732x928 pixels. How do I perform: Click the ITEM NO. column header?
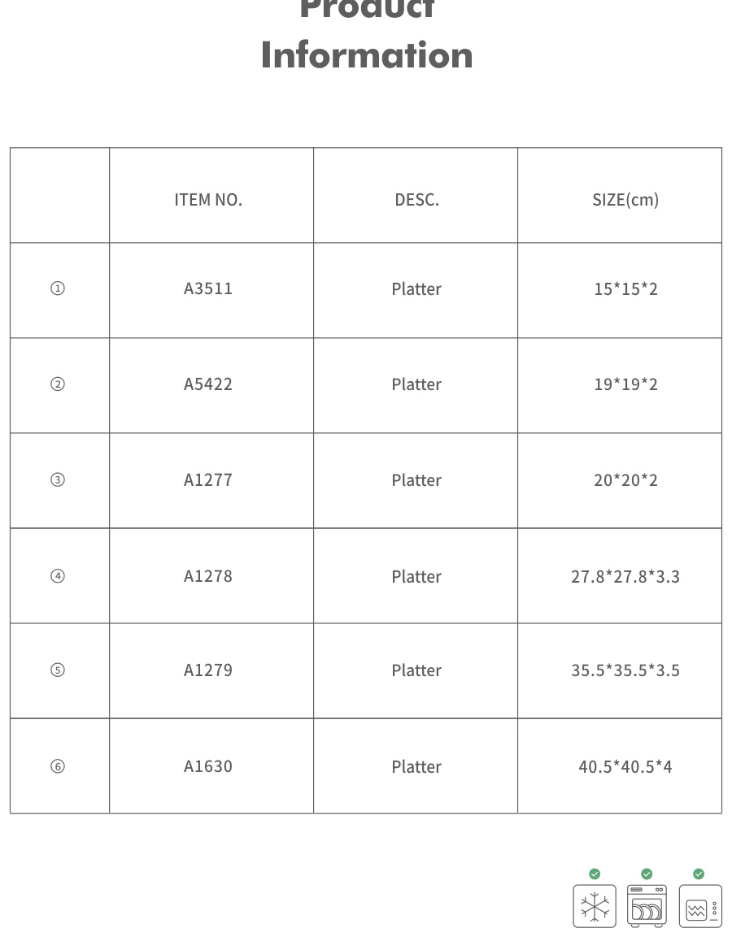208,200
